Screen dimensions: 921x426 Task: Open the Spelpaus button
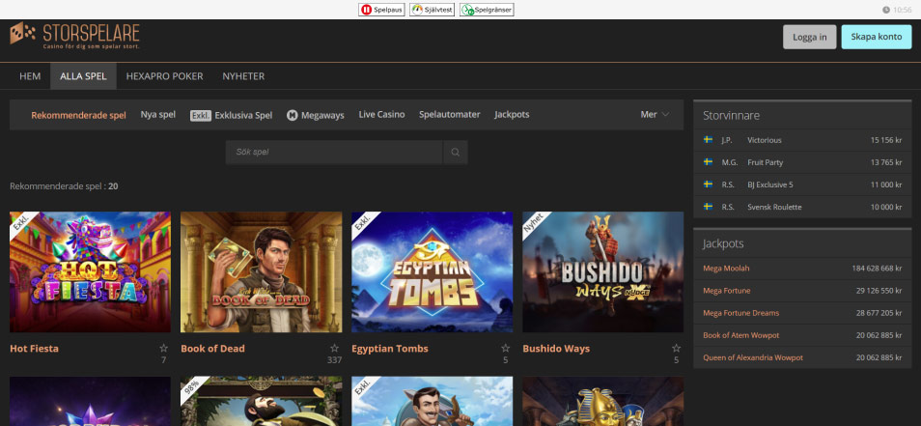click(381, 10)
